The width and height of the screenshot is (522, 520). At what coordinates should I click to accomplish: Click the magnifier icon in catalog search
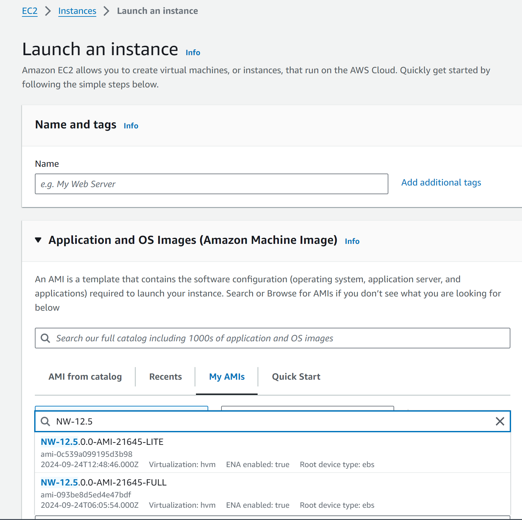46,338
